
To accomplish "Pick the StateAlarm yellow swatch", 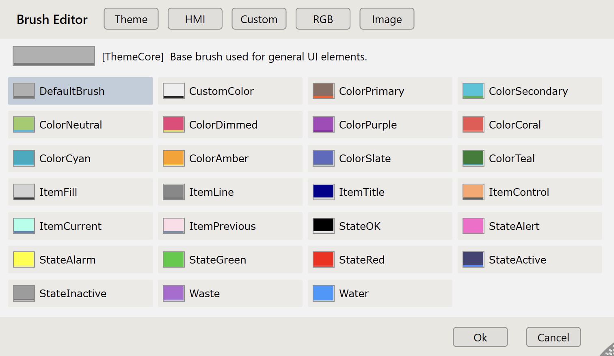I will point(24,259).
